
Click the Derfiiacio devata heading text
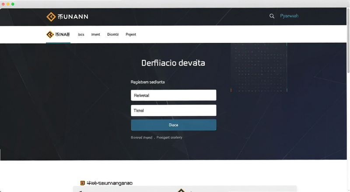click(173, 63)
